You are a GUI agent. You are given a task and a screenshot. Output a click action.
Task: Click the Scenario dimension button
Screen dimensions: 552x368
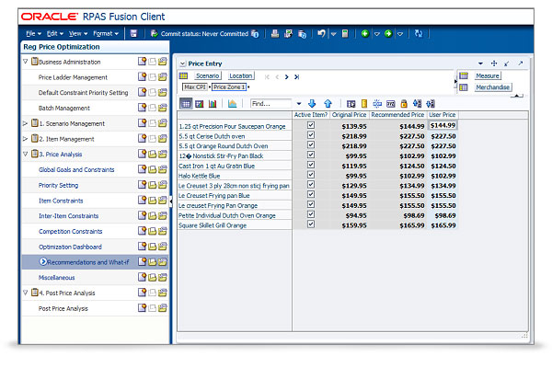point(207,75)
